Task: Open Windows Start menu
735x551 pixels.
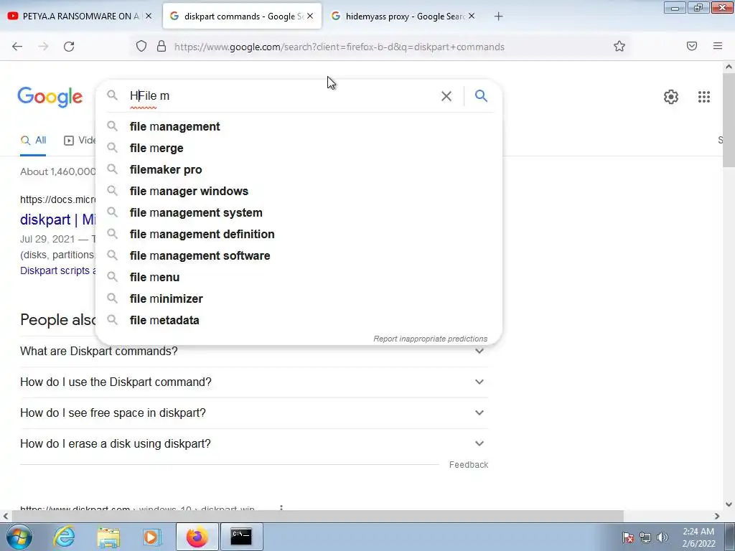Action: coord(19,537)
